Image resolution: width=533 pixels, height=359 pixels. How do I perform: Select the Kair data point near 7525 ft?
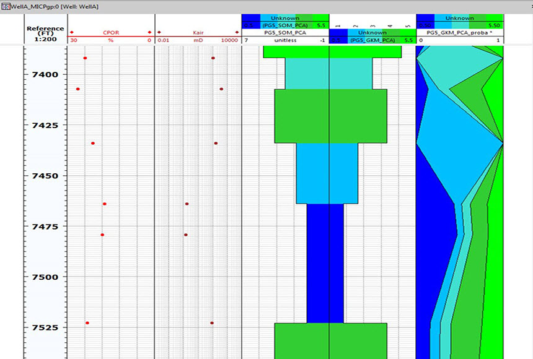212,323
